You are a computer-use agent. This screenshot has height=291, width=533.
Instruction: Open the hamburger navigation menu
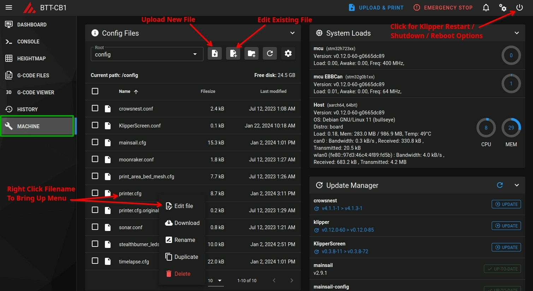9,7
